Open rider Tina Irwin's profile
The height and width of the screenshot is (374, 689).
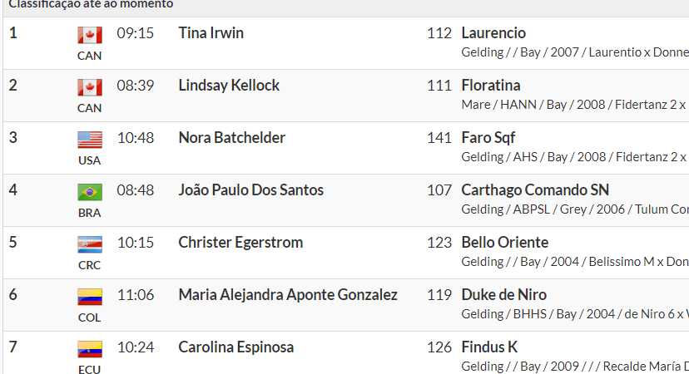pos(211,33)
